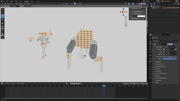Screen dimensions: 180x101
Task: Click Create Grease Pencil button
Action: [x=137, y=12]
